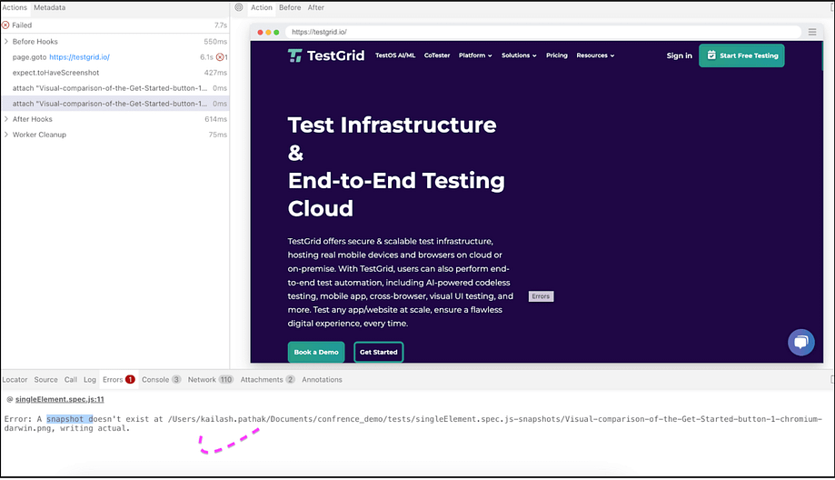This screenshot has width=835, height=480.
Task: Select the highlighted second attach action row
Action: 115,104
